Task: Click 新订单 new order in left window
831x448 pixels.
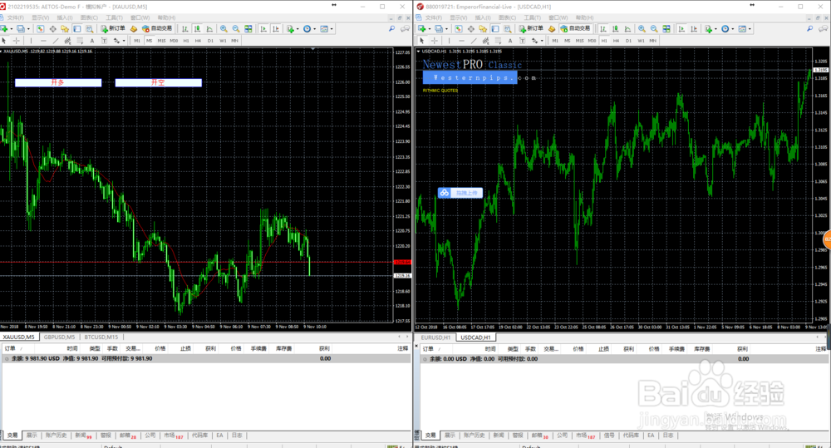Action: pyautogui.click(x=113, y=28)
